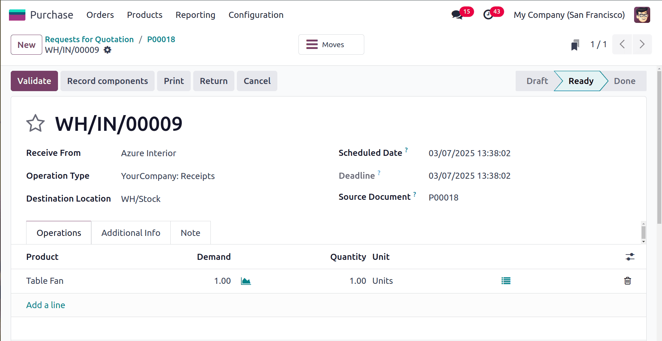Screen dimensions: 662x341
Task: Open forecast chart icon for Table Fan
Action: (x=246, y=281)
